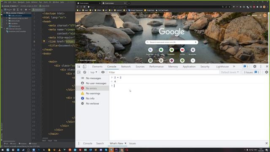Select the No verbose sidebar row

tap(92, 103)
